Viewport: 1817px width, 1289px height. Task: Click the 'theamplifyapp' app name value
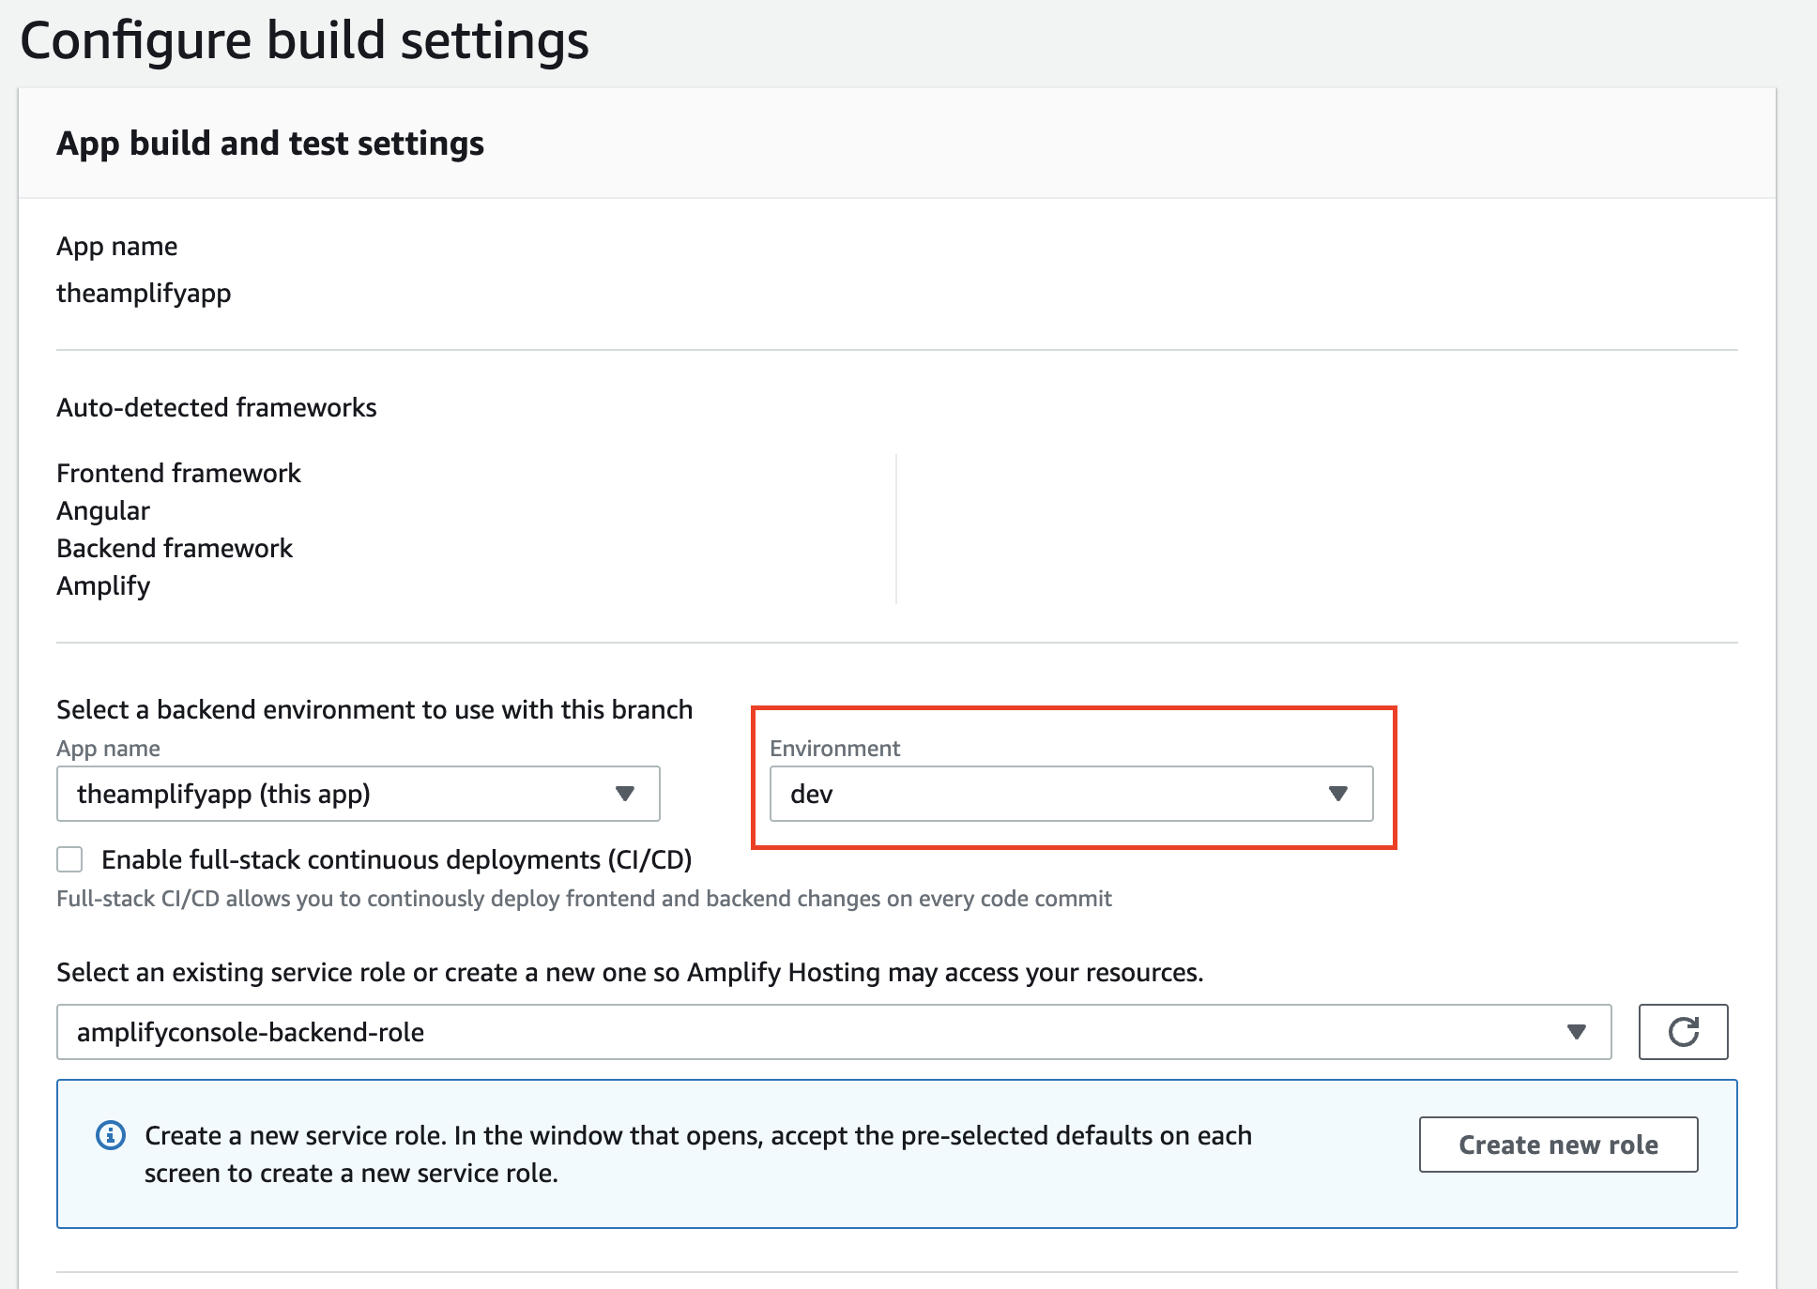click(x=144, y=293)
